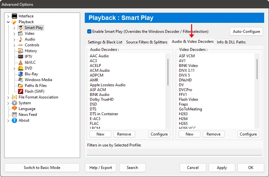Click the Filters in use by Selected Profile field

[x=174, y=152]
